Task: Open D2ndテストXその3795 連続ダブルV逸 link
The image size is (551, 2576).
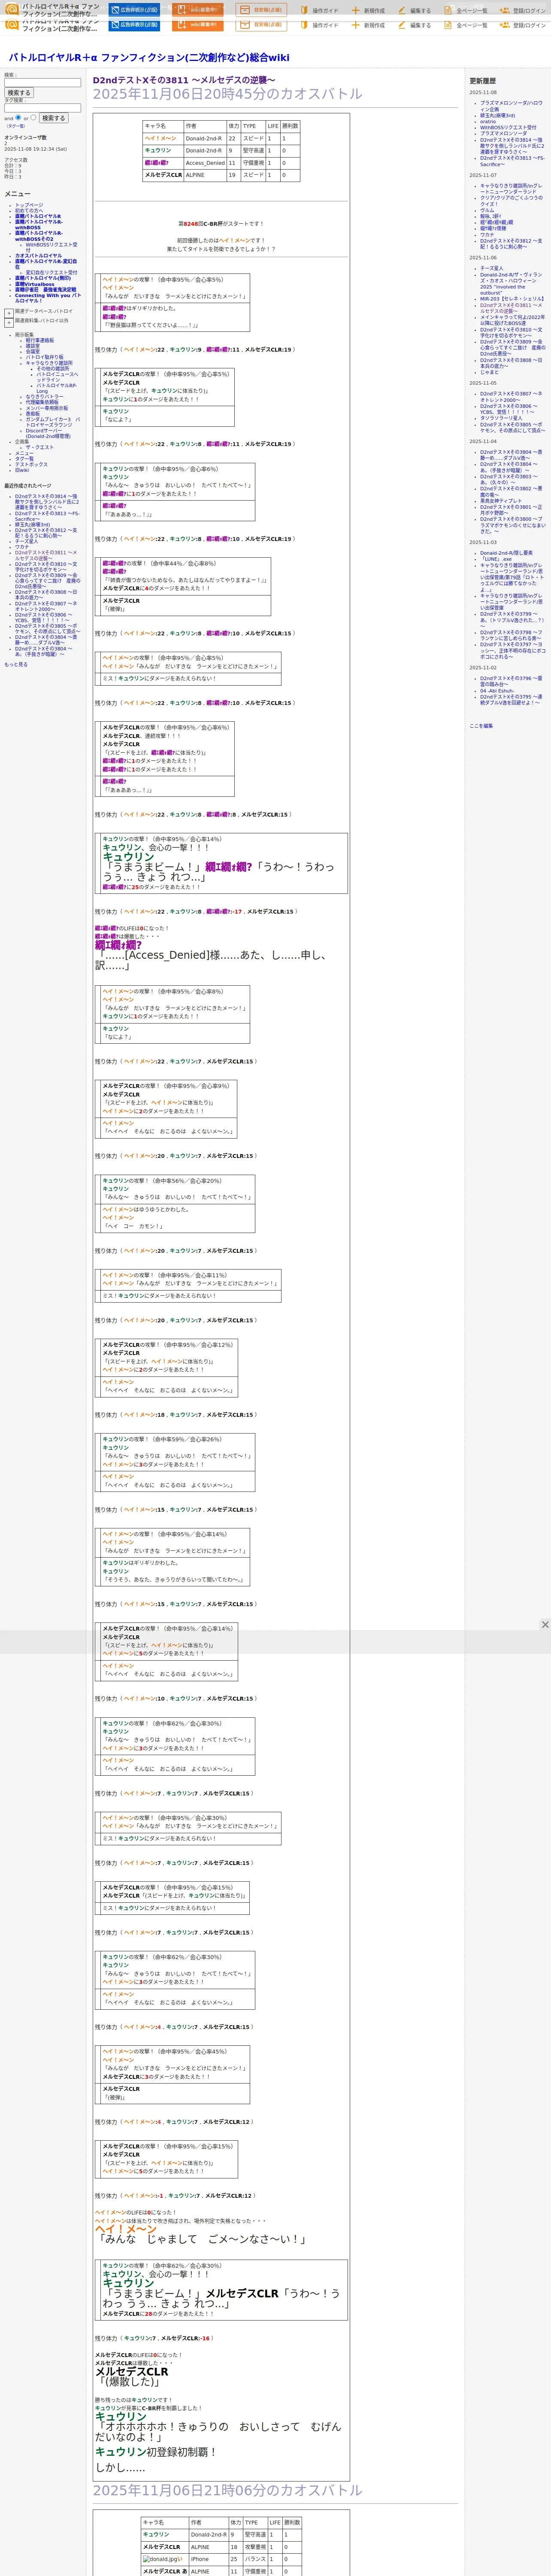Action: (511, 700)
